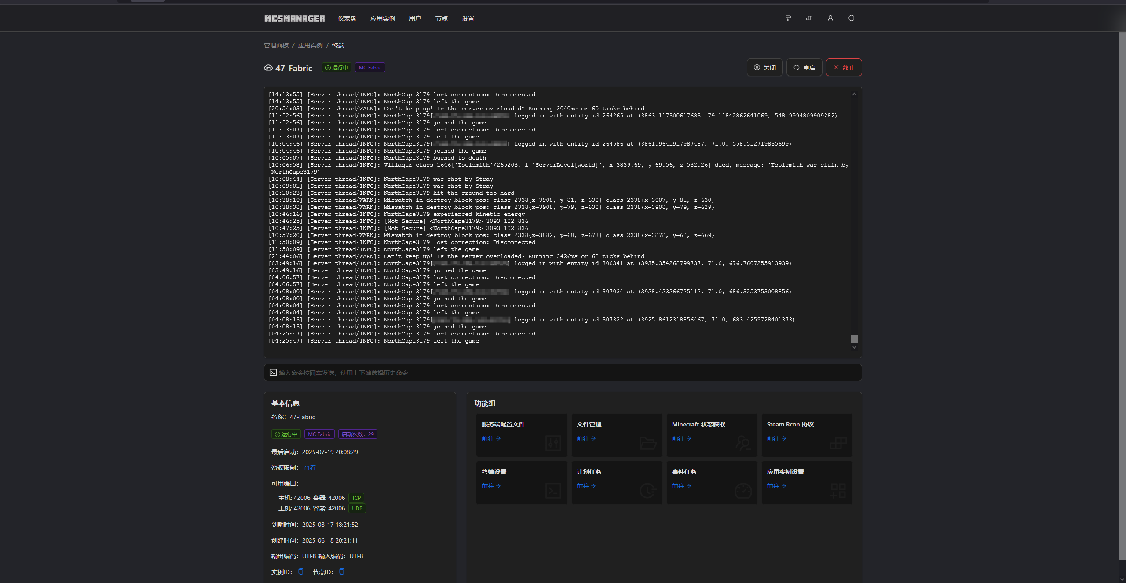Viewport: 1126px width, 583px height.
Task: Click the clock icon in 计划任务 card
Action: click(x=648, y=490)
